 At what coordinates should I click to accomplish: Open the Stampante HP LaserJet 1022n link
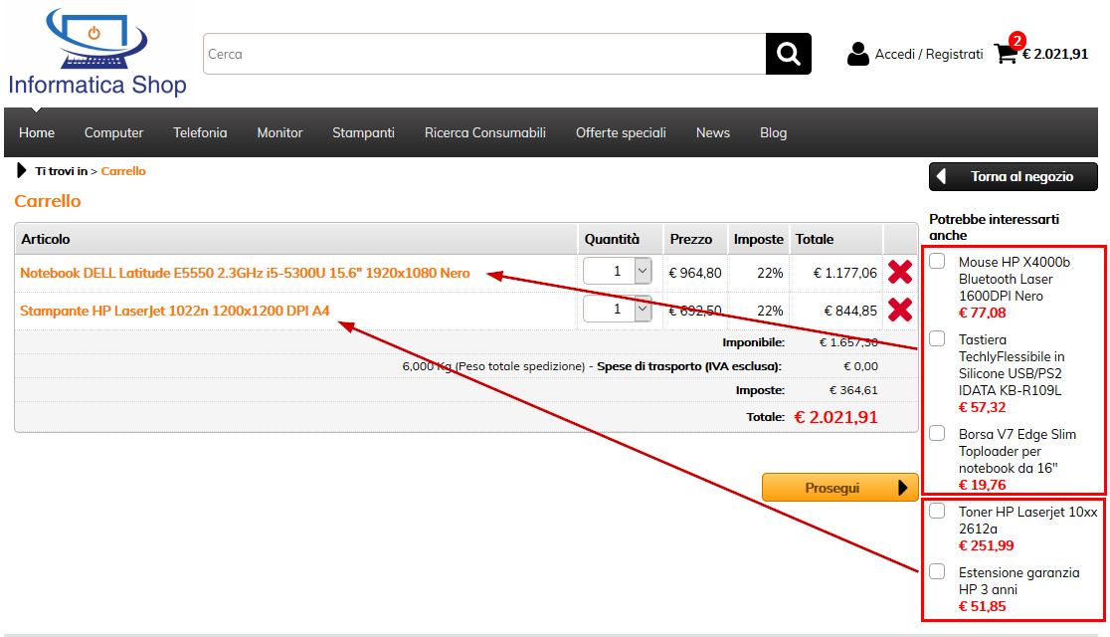(x=175, y=311)
